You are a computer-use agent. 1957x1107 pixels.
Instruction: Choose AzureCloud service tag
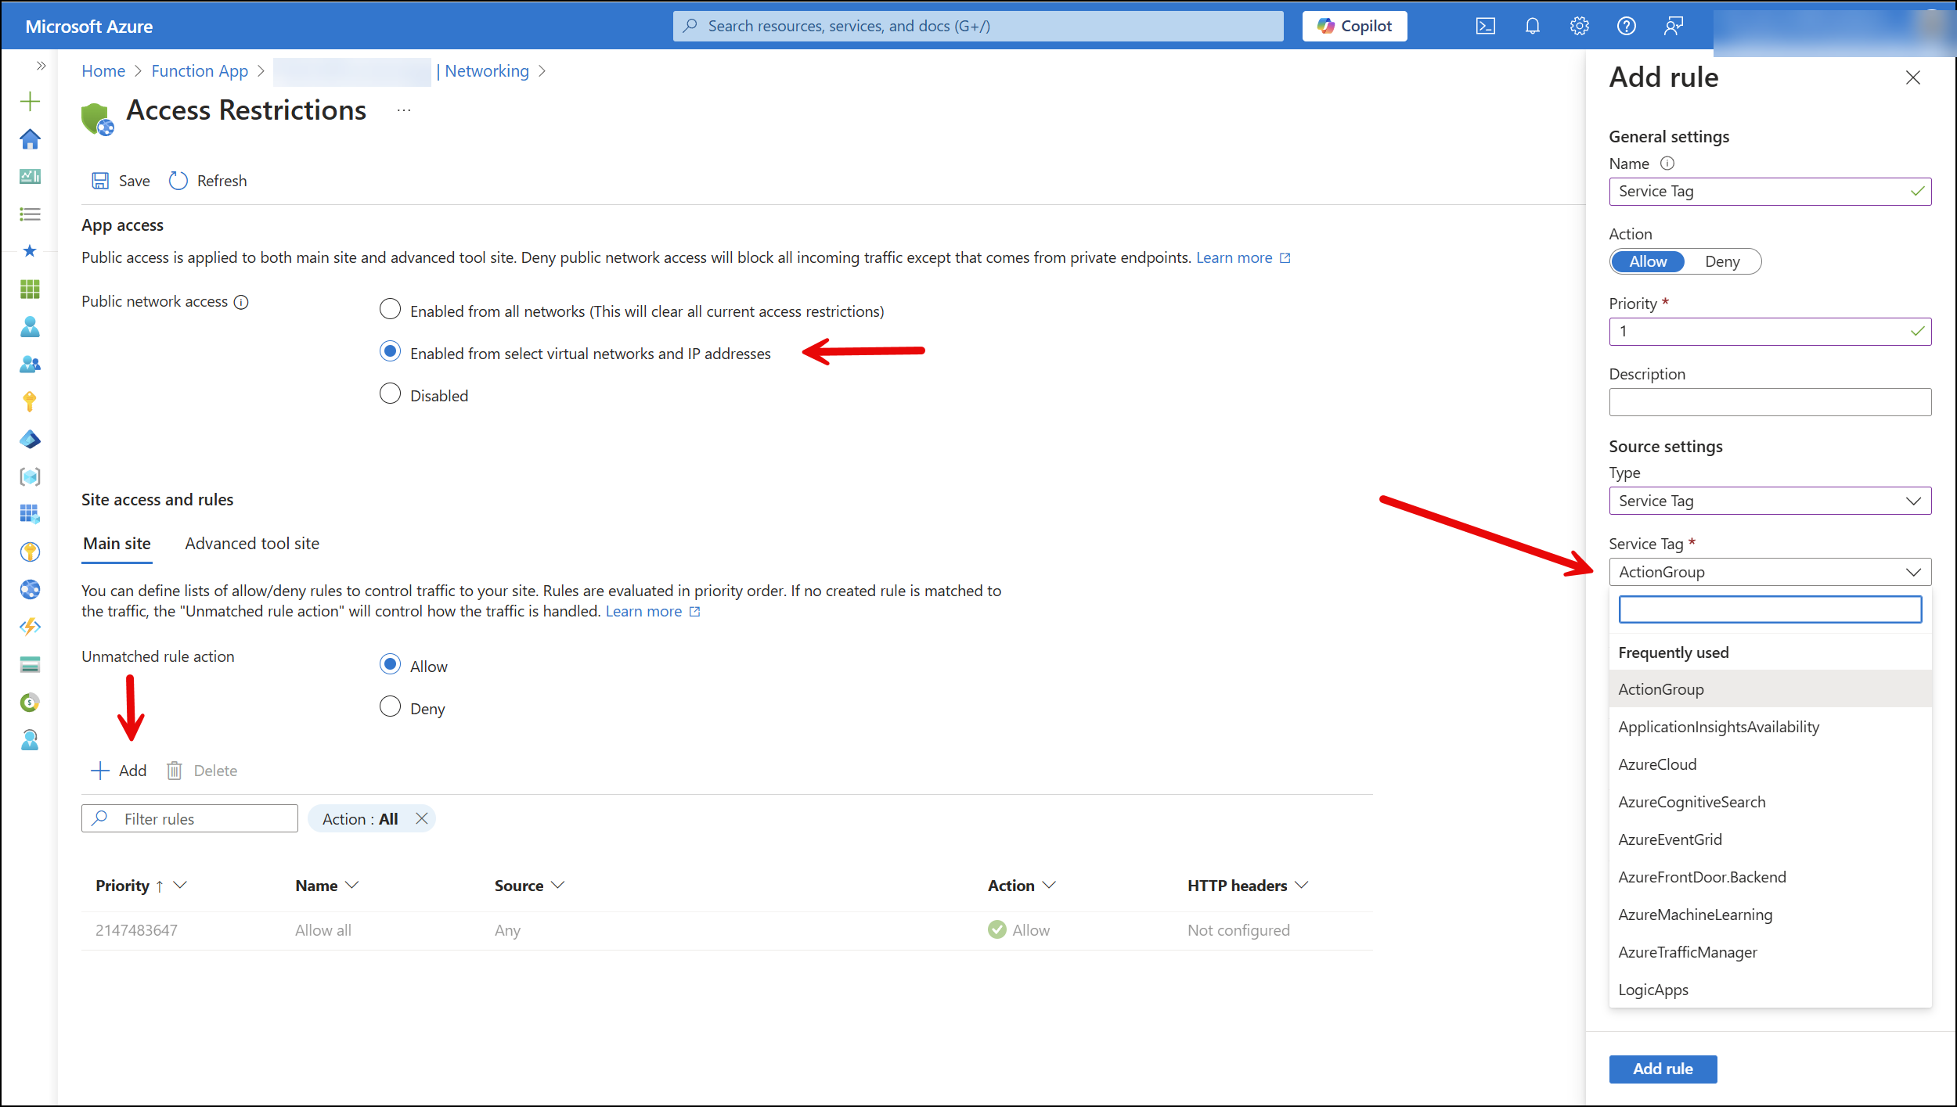click(x=1770, y=764)
